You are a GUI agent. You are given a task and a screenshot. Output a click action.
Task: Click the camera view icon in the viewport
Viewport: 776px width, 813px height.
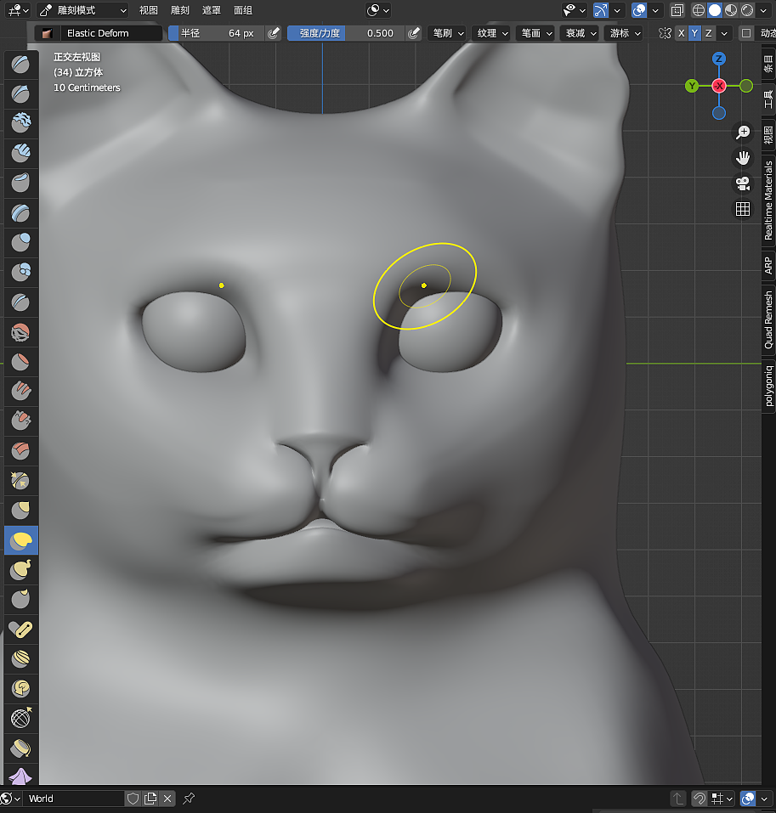coord(743,183)
